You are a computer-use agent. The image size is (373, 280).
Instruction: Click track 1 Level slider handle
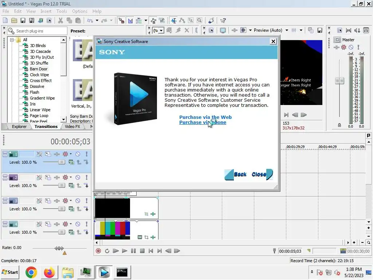click(61, 162)
